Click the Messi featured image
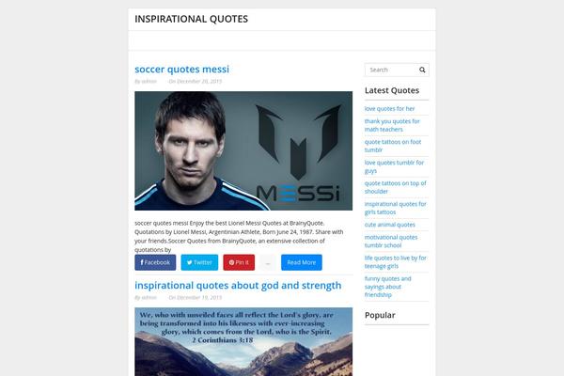The image size is (564, 376). coord(243,150)
